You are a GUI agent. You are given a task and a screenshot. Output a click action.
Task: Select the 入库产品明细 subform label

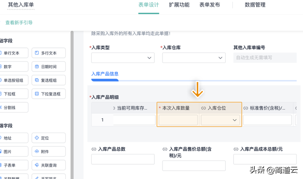(x=105, y=97)
